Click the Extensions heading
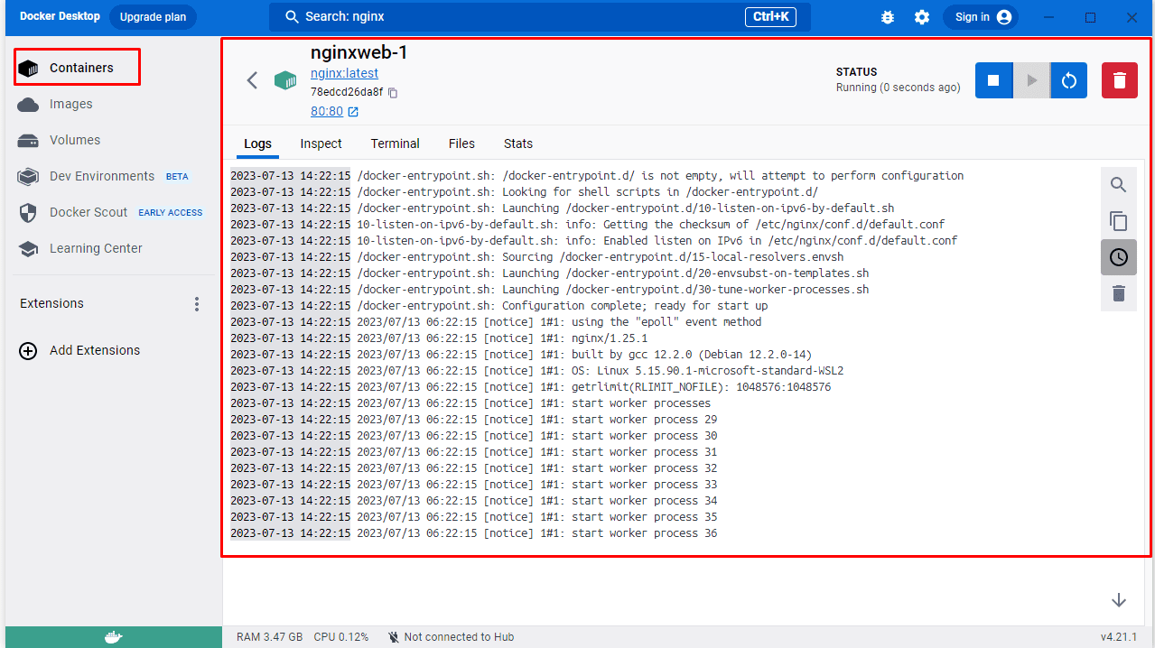Viewport: 1155px width, 648px height. (x=51, y=303)
